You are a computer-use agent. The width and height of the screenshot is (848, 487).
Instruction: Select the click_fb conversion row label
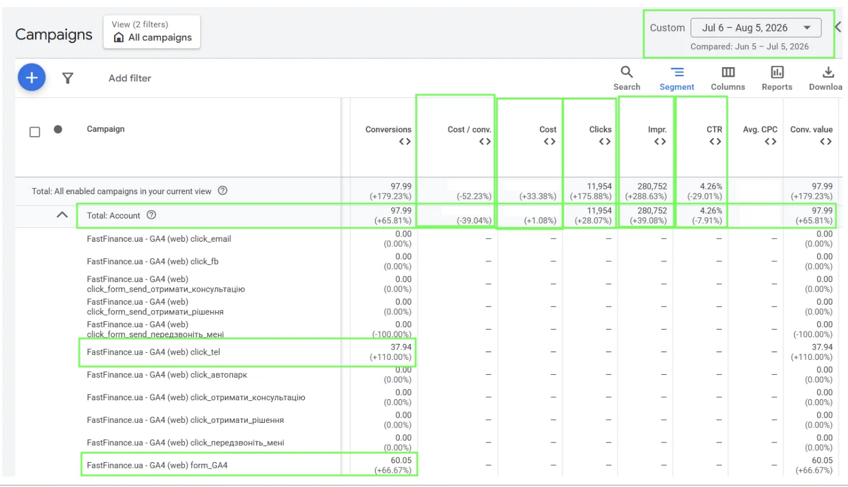coord(153,261)
